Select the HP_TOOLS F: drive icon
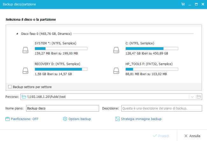The width and height of the screenshot is (207, 141). click(116, 70)
